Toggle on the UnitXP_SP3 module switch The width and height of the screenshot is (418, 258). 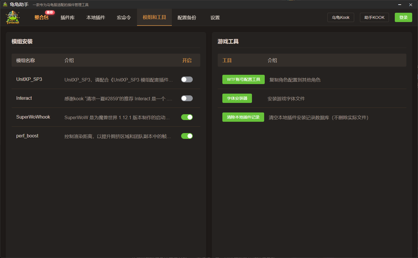click(187, 79)
